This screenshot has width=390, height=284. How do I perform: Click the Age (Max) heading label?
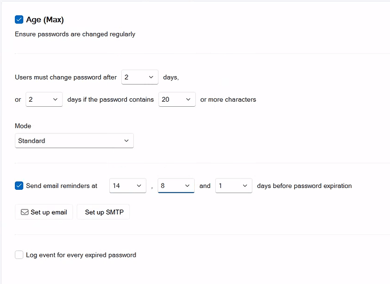coord(45,20)
